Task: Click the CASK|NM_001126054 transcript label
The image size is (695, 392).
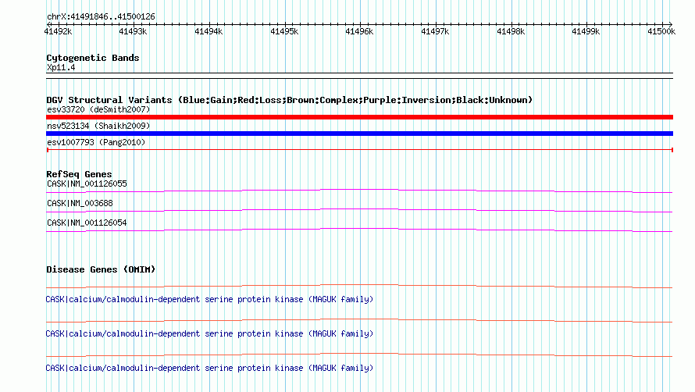Action: [x=87, y=223]
